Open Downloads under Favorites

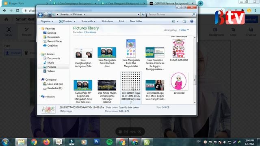53,37
